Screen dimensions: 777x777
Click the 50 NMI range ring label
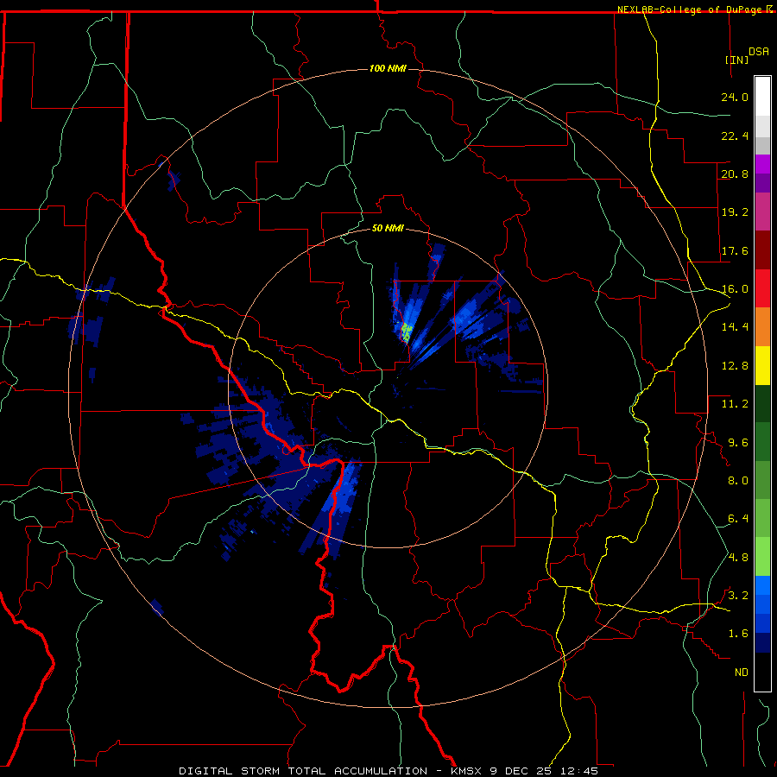click(x=388, y=228)
